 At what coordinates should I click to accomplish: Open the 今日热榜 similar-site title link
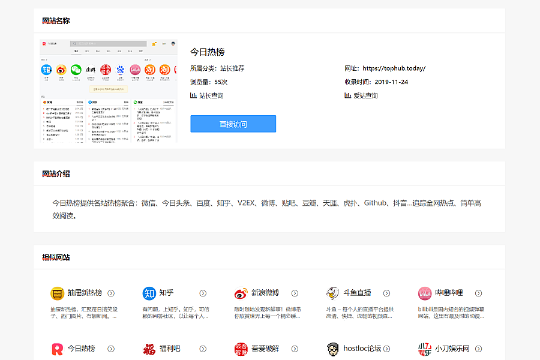click(81, 349)
